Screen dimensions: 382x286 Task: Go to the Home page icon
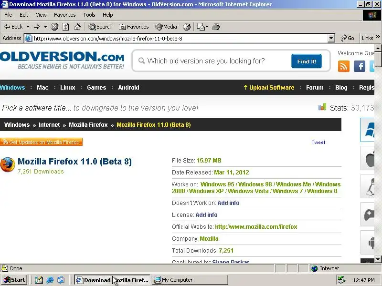[77, 27]
